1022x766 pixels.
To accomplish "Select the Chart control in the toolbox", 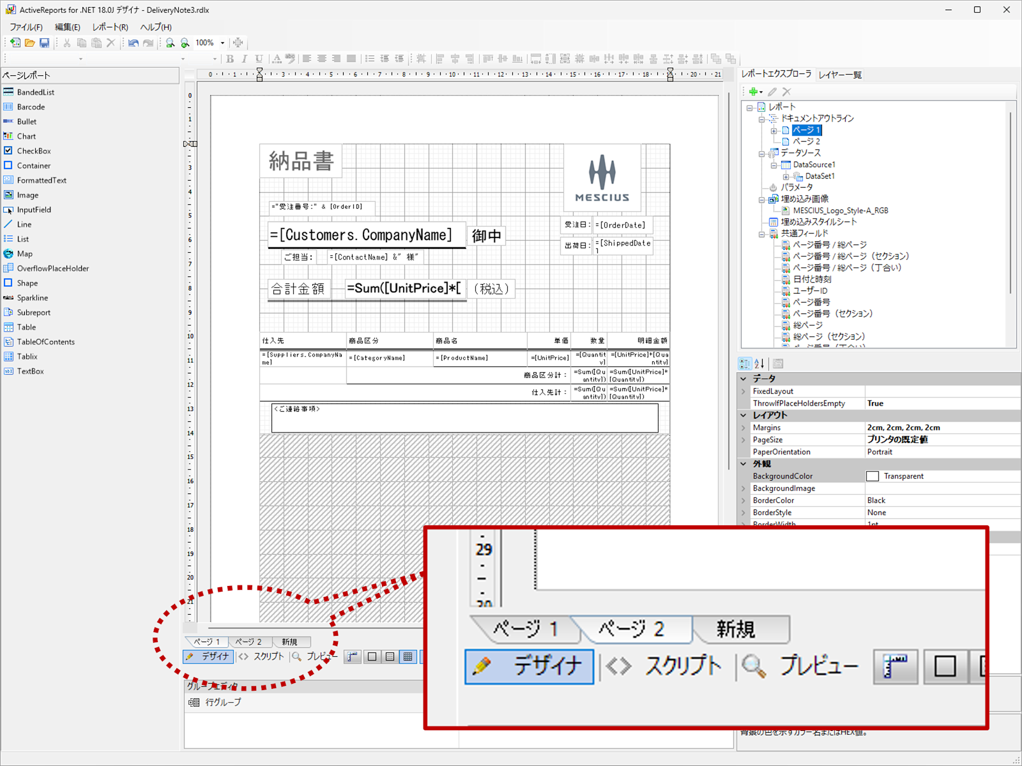I will (26, 136).
